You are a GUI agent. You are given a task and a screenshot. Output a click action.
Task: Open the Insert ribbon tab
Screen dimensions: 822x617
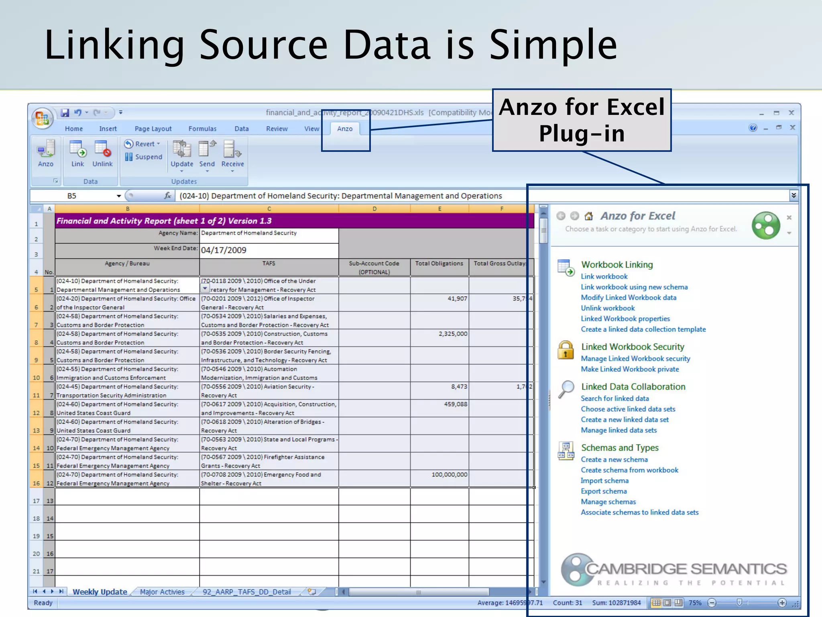pyautogui.click(x=108, y=129)
